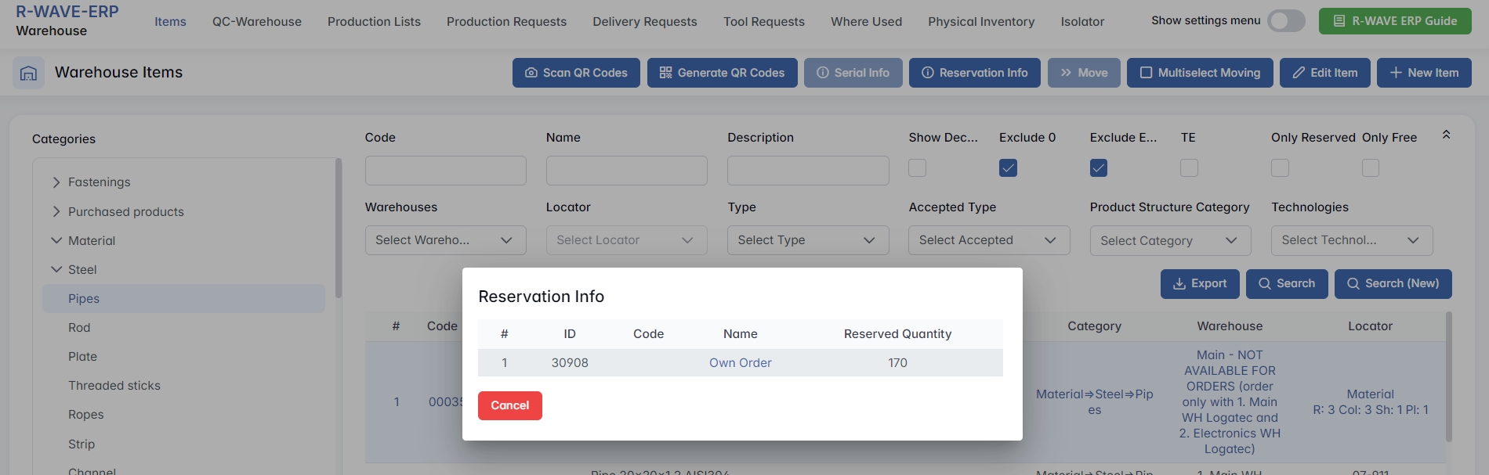Toggle the Show settings menu switch
The height and width of the screenshot is (475, 1489).
pos(1286,21)
